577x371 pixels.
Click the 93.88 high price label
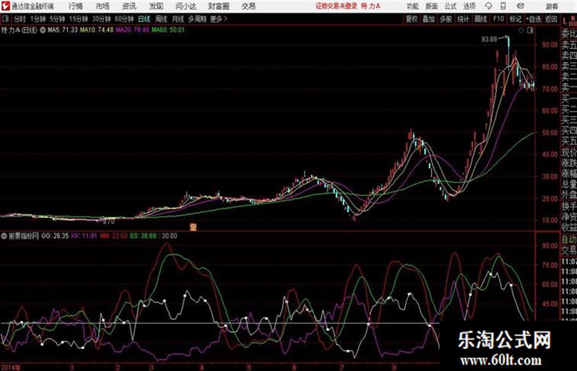tap(489, 39)
